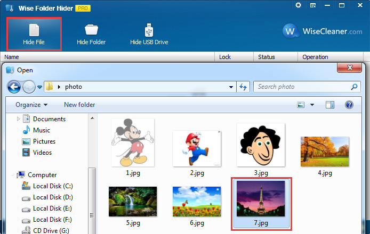Toggle the preview pane

[x=329, y=105]
